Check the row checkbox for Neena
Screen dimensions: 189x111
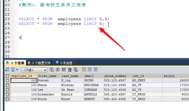click(x=8, y=85)
